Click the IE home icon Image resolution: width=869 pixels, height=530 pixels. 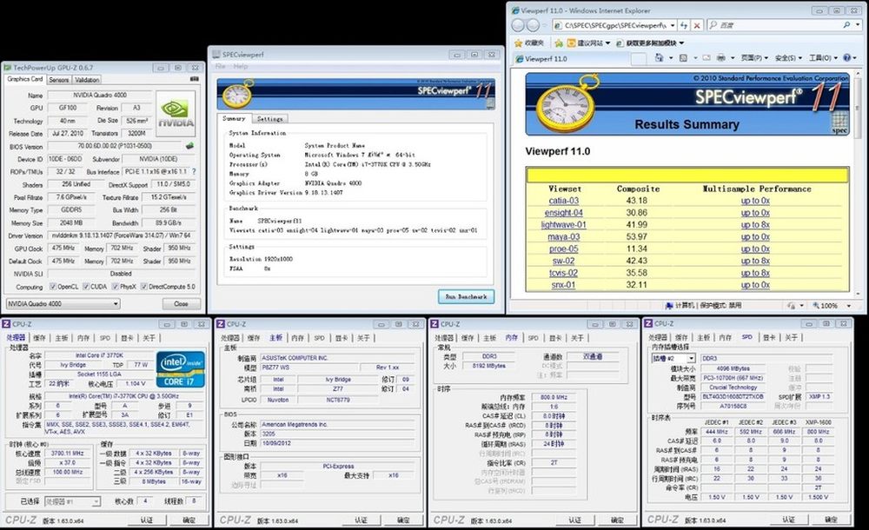click(x=659, y=57)
